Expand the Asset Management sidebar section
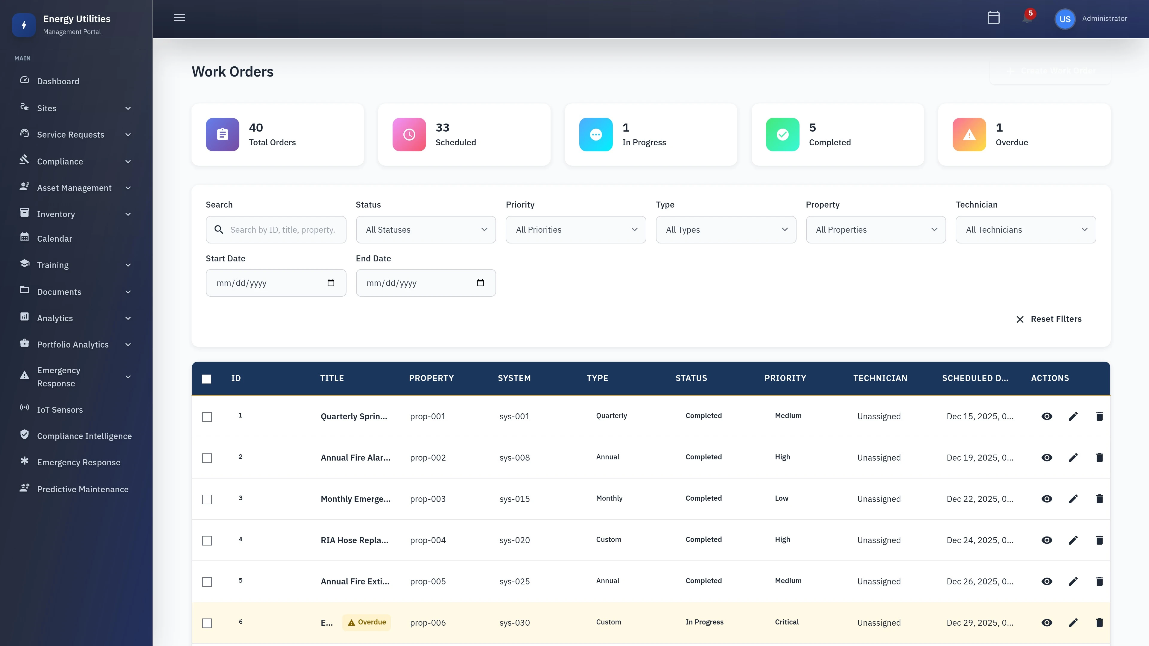Viewport: 1149px width, 646px height. (x=74, y=188)
